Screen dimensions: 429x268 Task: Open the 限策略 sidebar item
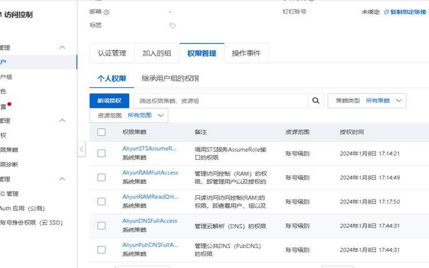click(x=9, y=150)
